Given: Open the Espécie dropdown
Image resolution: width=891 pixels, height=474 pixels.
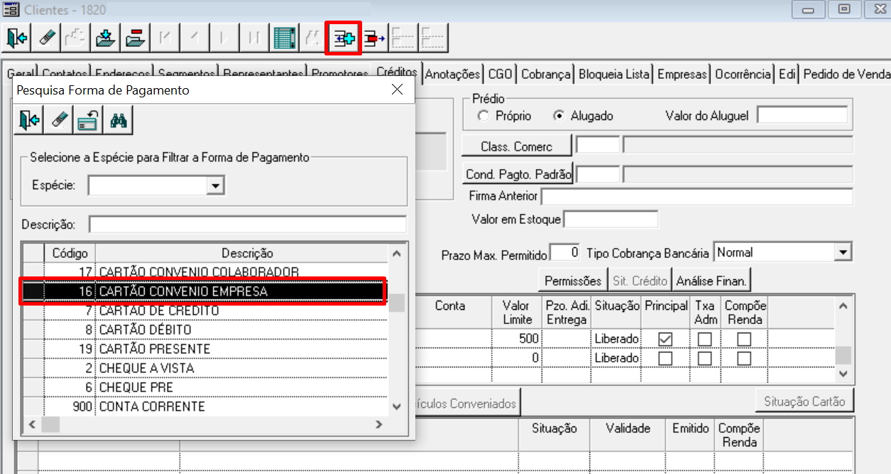Looking at the screenshot, I should coord(216,185).
